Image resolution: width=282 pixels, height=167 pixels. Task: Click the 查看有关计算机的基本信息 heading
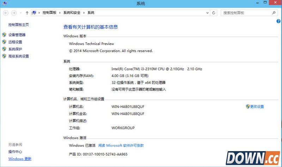pyautogui.click(x=91, y=27)
